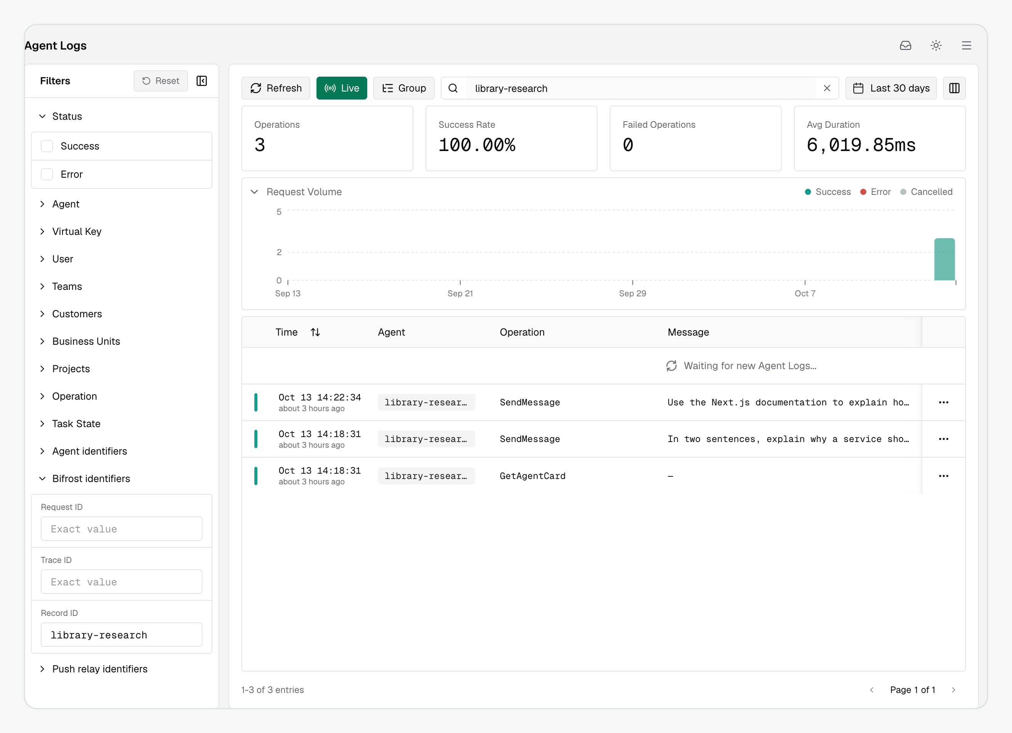Open the Last 30 days date range
1012x733 pixels.
[891, 88]
